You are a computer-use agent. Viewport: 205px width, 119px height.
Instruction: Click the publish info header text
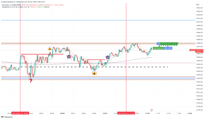pyautogui.click(x=23, y=2)
